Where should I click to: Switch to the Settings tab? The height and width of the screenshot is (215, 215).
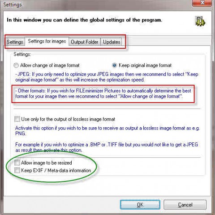tap(15, 42)
